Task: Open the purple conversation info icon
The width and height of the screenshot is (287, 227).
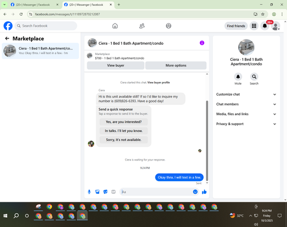Action: tap(202, 43)
